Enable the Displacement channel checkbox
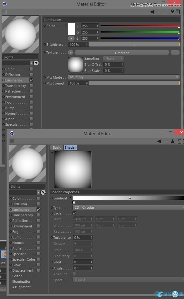The width and height of the screenshot is (184, 299). click(x=38, y=270)
